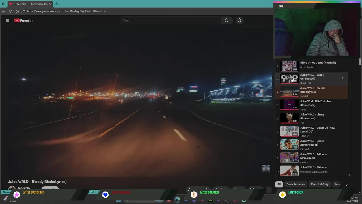This screenshot has height=204, width=362.
Task: Click the blue heart follower icon
Action: pos(105,195)
